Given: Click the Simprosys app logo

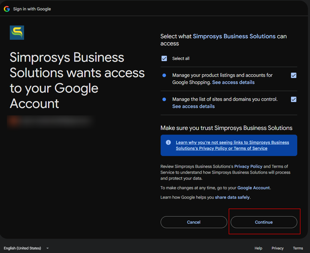Looking at the screenshot, I should [17, 33].
